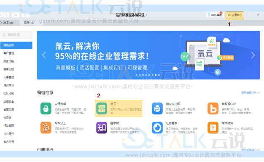
Task: Open the 酷学院 purple 知 app icon
Action: click(102, 128)
